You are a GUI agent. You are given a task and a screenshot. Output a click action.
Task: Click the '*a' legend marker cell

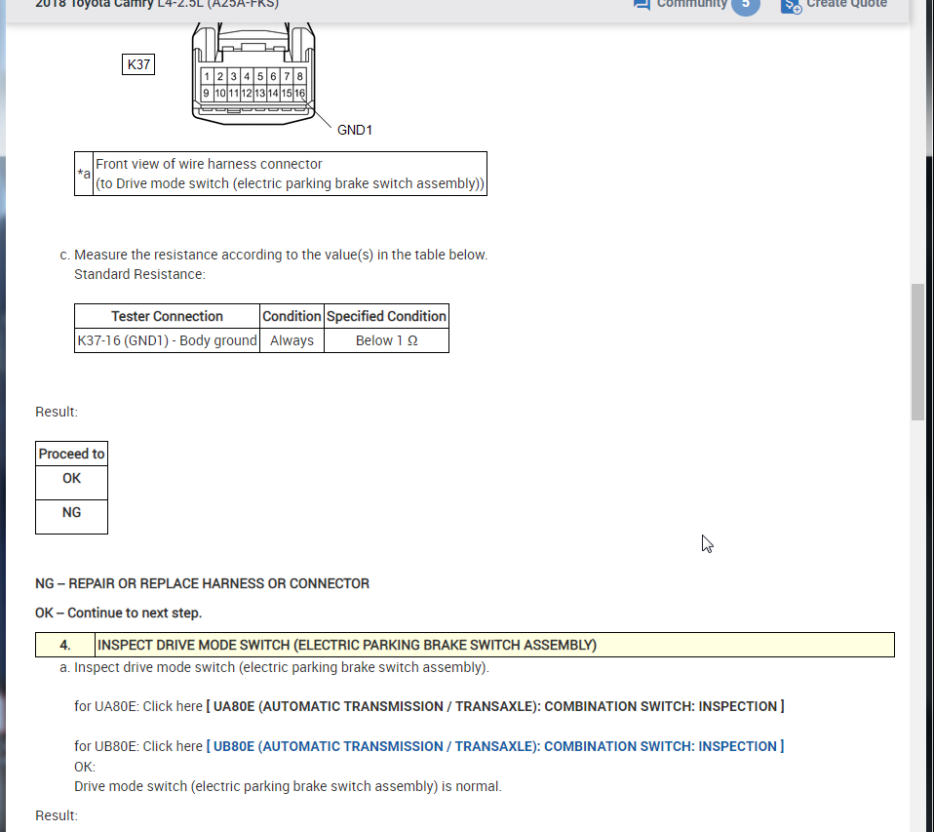(84, 174)
